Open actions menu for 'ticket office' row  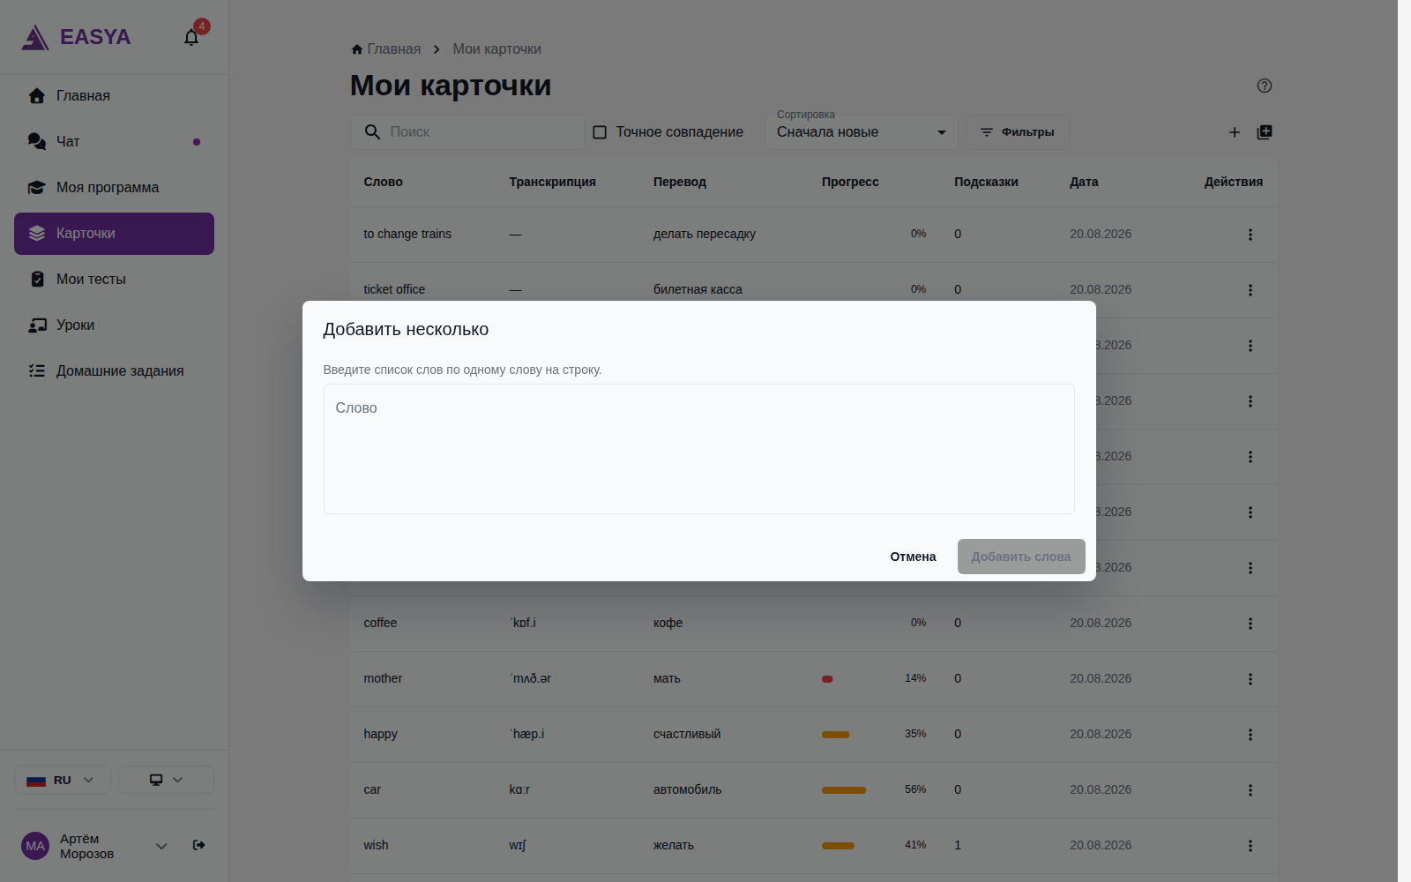(1250, 290)
